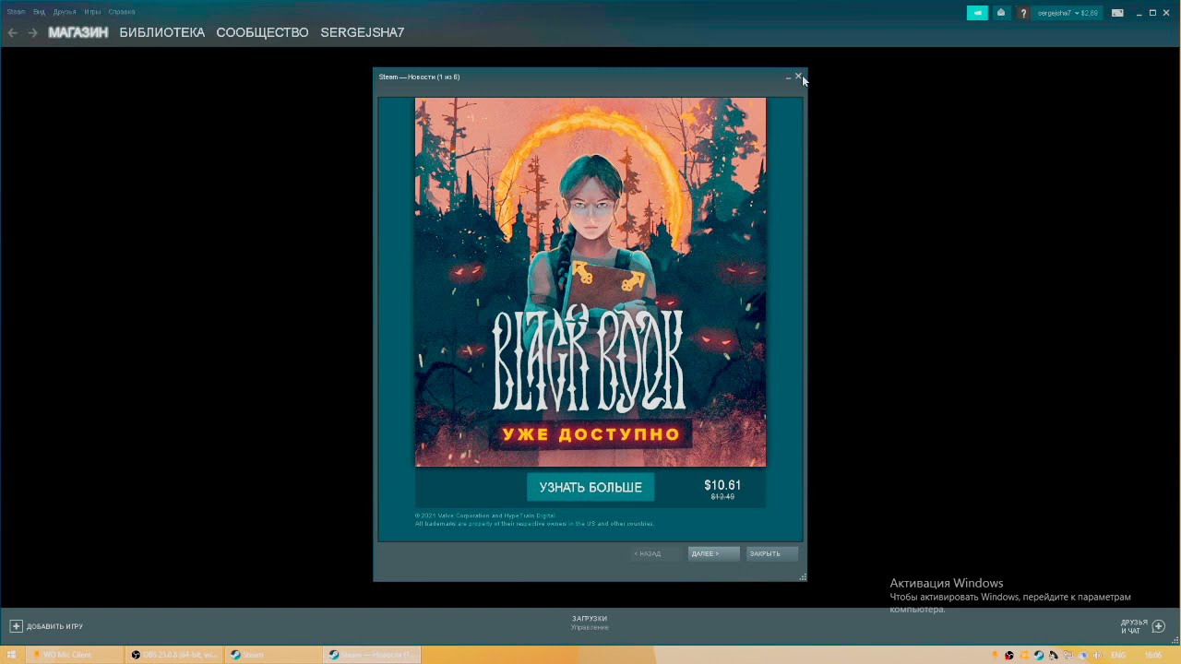This screenshot has height=664, width=1181.
Task: Click the Black Book promo image
Action: pos(590,282)
